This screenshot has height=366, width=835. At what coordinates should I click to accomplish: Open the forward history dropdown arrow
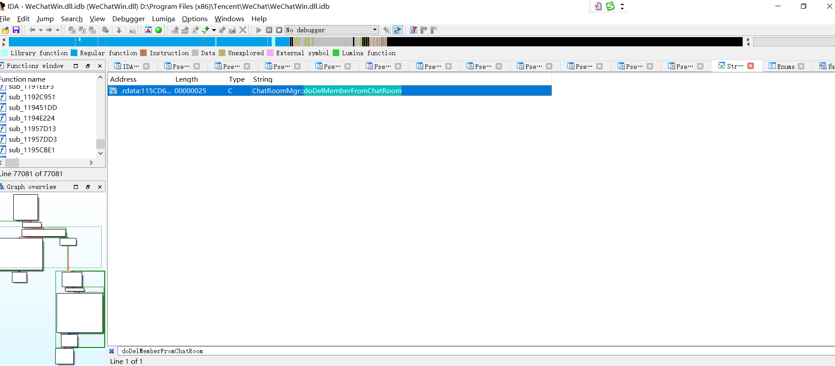coord(57,30)
